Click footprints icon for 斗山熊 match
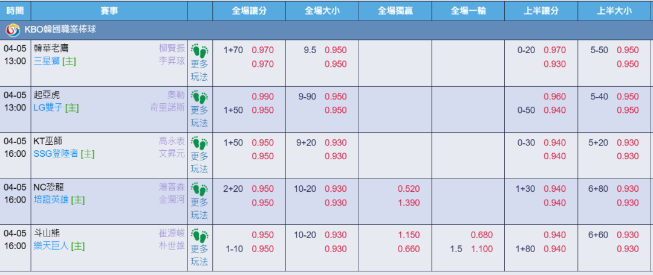 click(200, 235)
